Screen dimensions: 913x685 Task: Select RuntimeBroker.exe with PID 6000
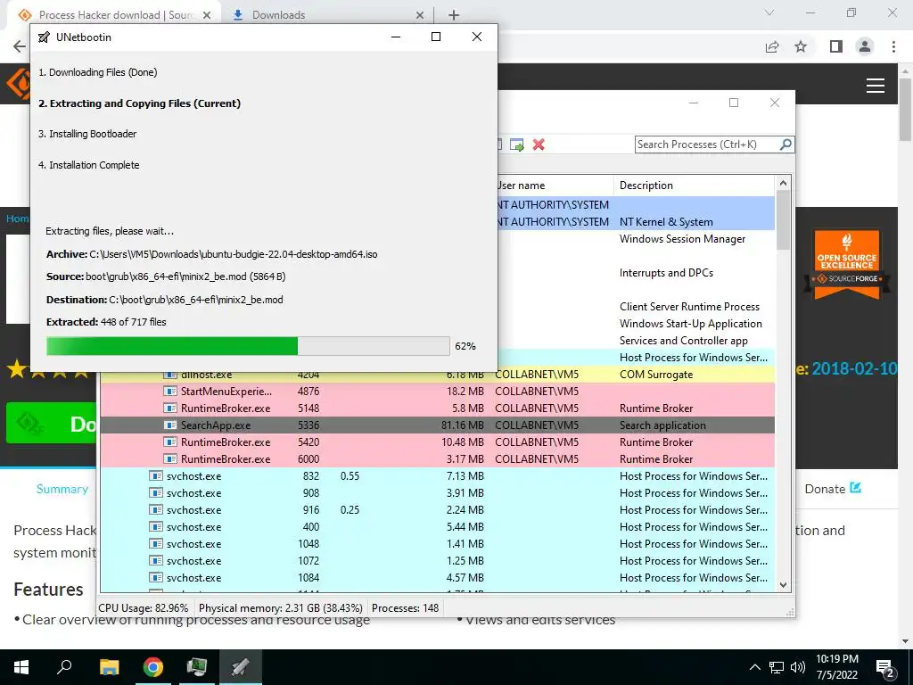(437, 459)
